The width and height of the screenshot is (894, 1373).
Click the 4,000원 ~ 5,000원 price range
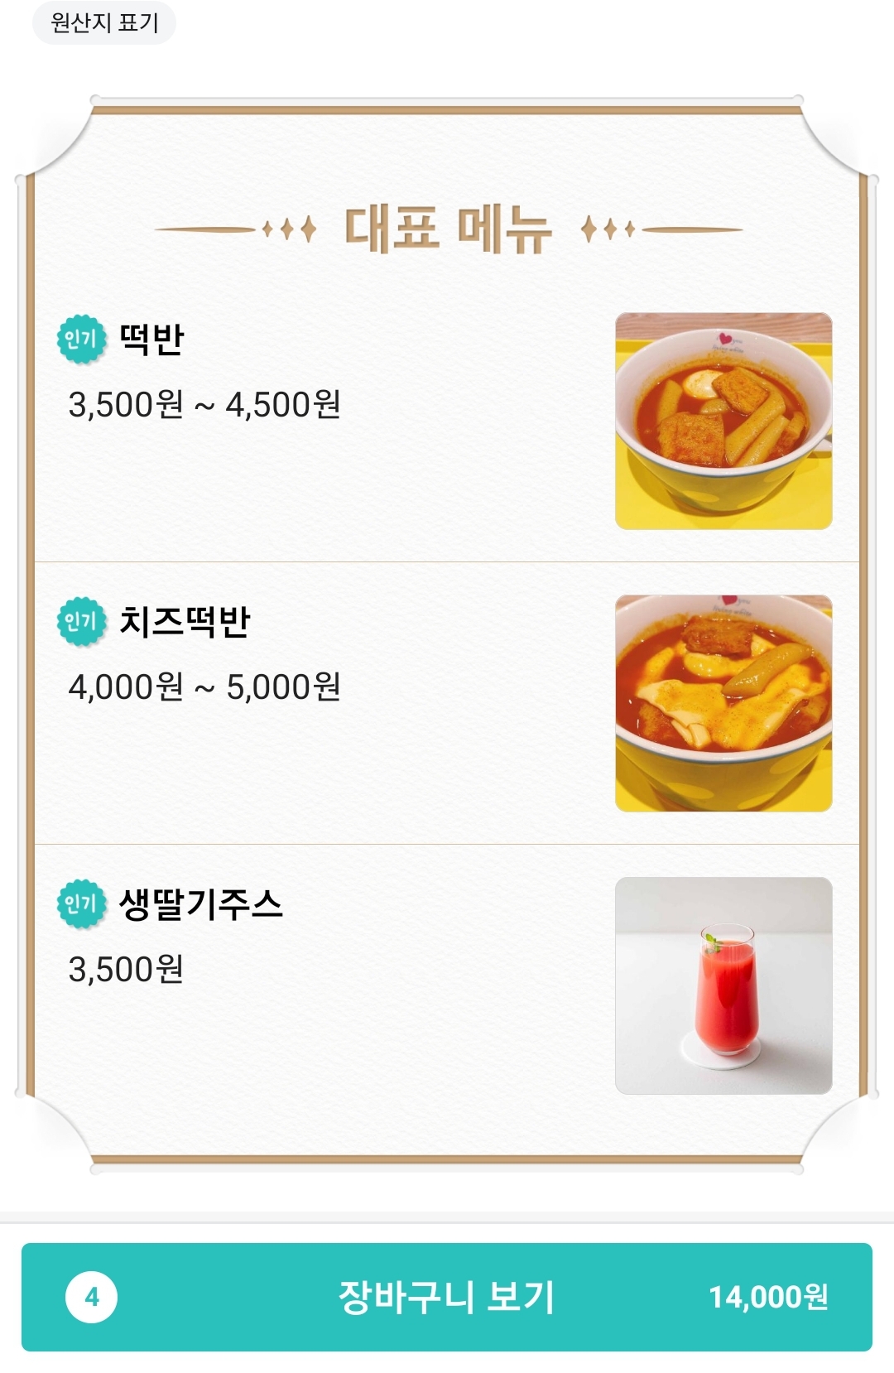pyautogui.click(x=204, y=687)
